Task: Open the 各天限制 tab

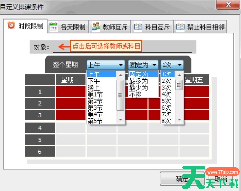Action: (68, 27)
